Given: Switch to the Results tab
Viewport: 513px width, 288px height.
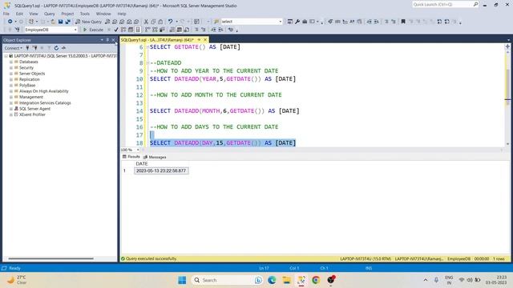Looking at the screenshot, I should point(131,157).
